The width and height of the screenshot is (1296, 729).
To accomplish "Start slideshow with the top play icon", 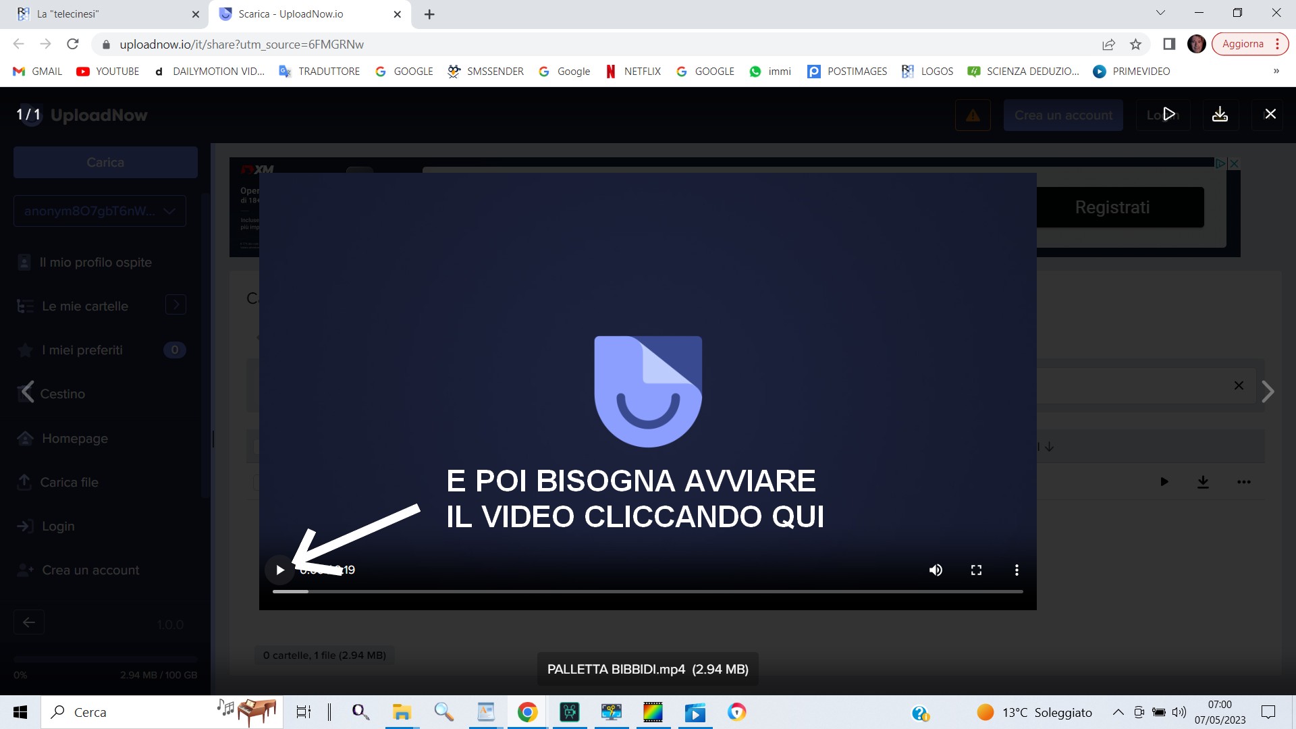I will [1169, 115].
